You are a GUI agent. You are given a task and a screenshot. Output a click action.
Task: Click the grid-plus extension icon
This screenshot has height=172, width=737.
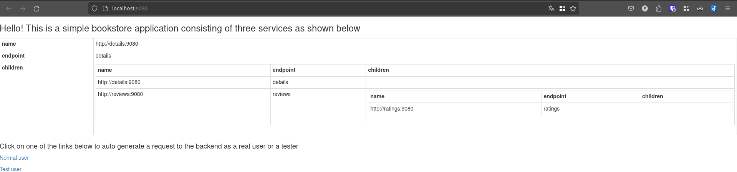click(686, 8)
